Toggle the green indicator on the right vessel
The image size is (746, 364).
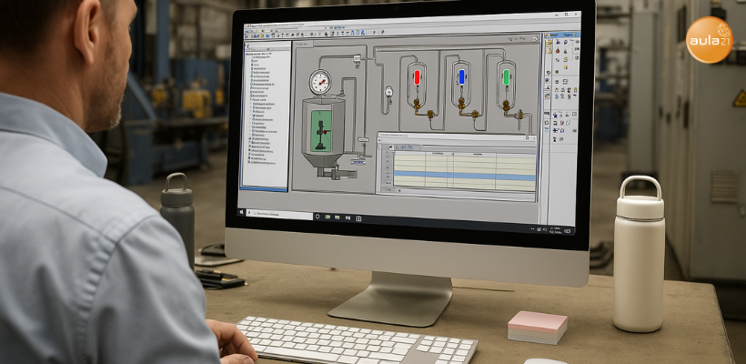(x=506, y=76)
